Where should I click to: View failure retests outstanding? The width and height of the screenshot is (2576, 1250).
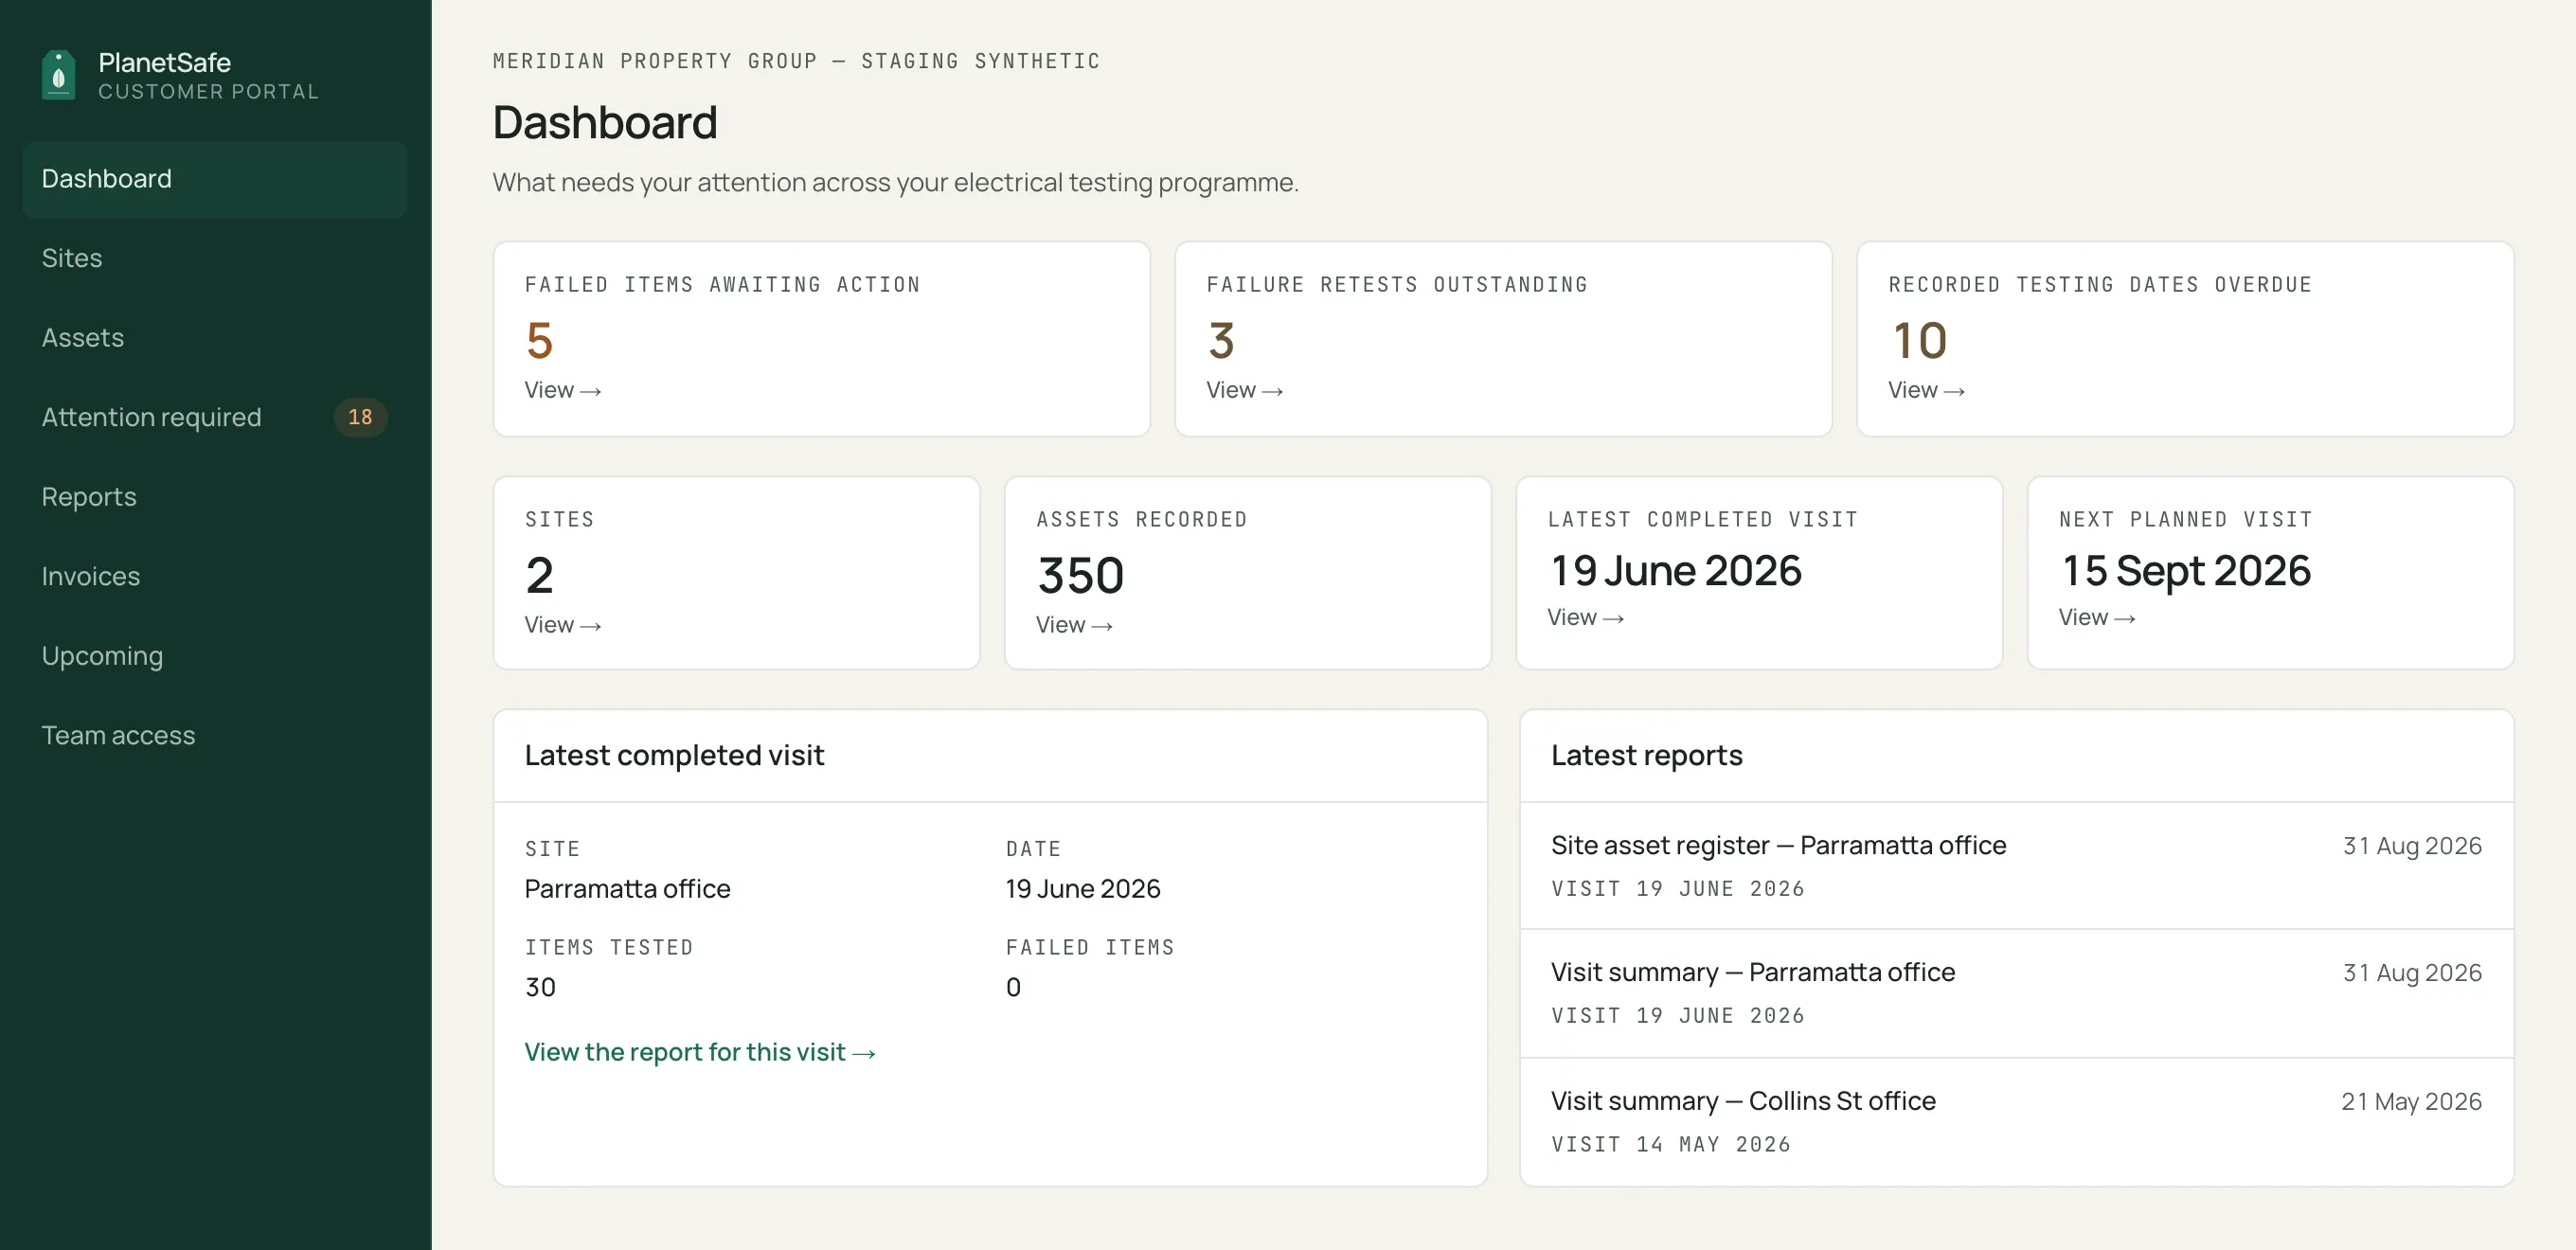[x=1245, y=390]
